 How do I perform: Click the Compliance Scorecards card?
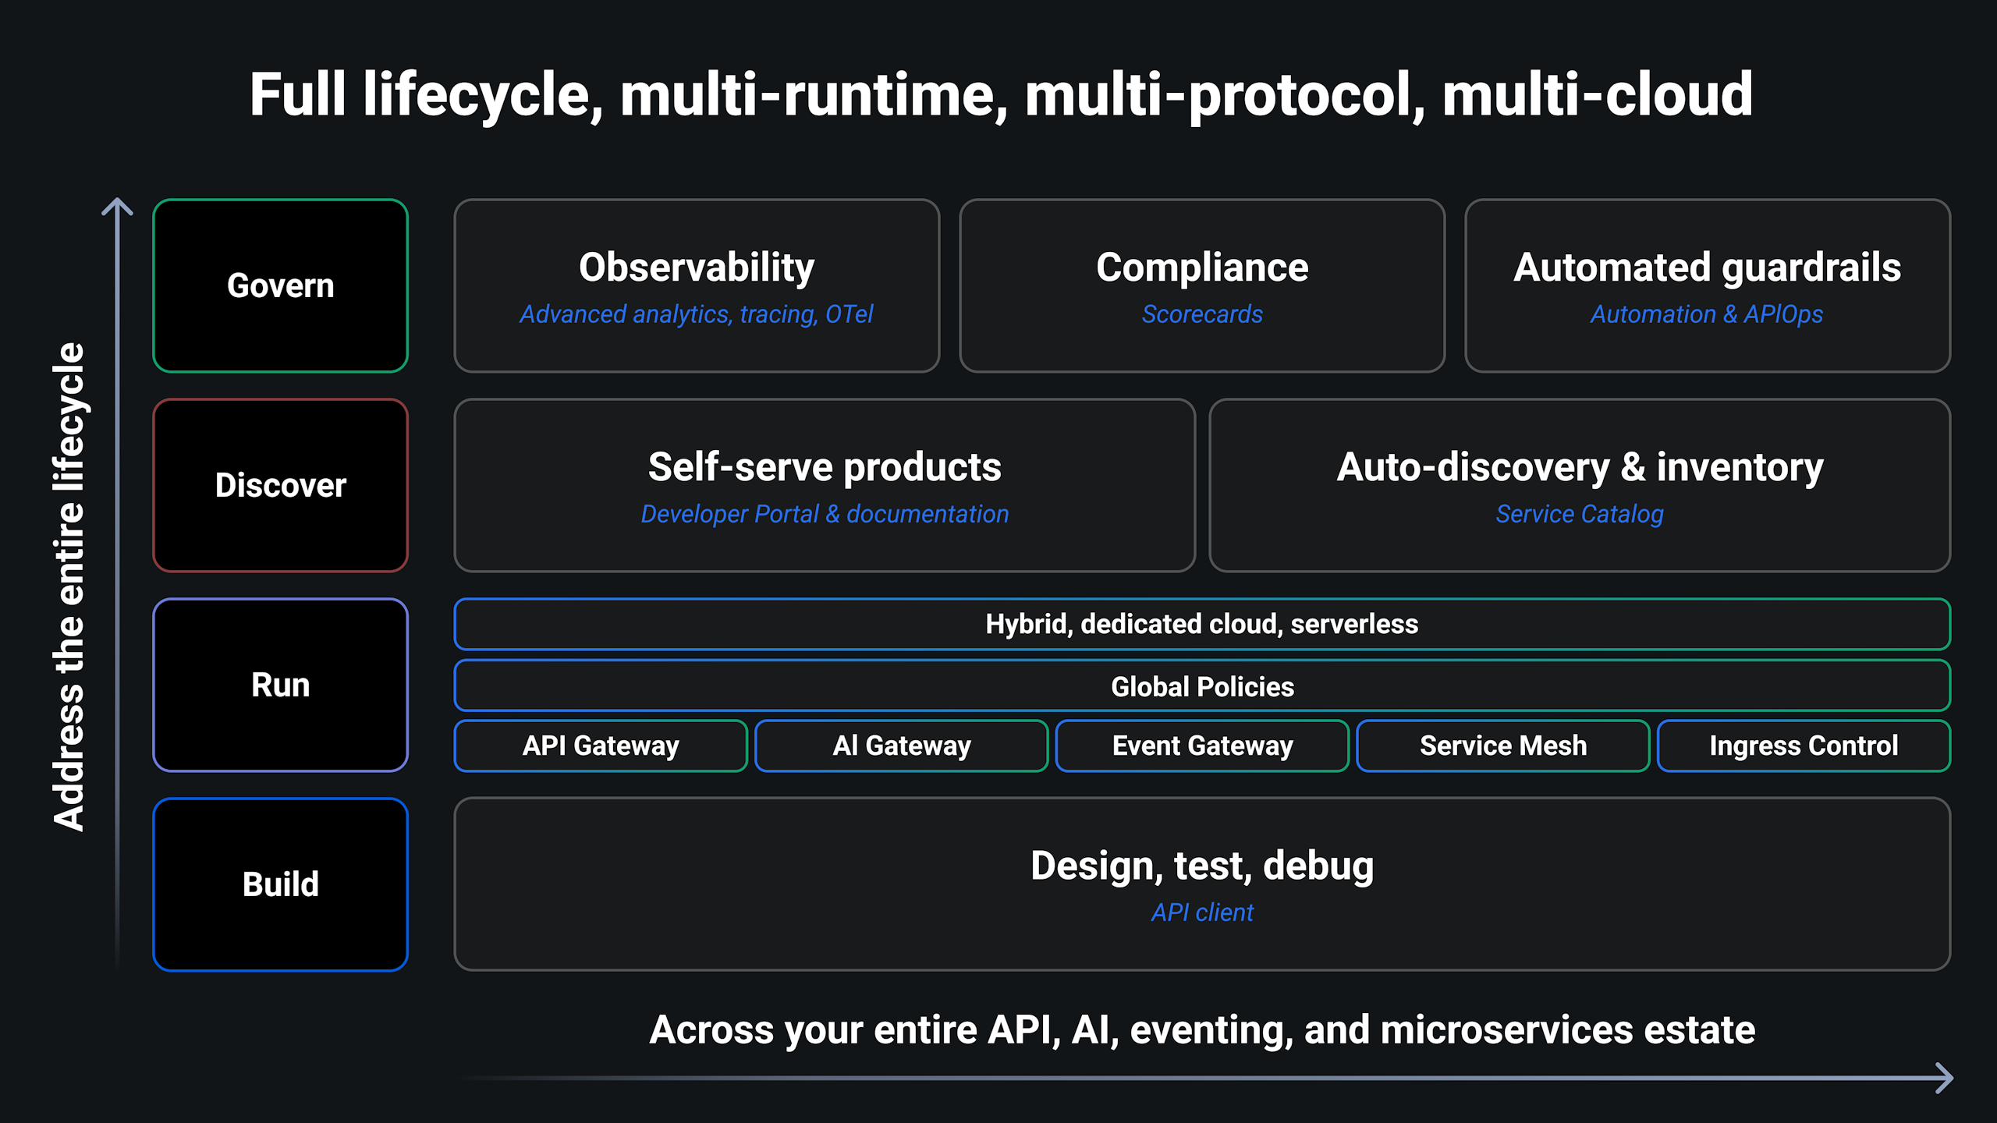[x=1201, y=285]
